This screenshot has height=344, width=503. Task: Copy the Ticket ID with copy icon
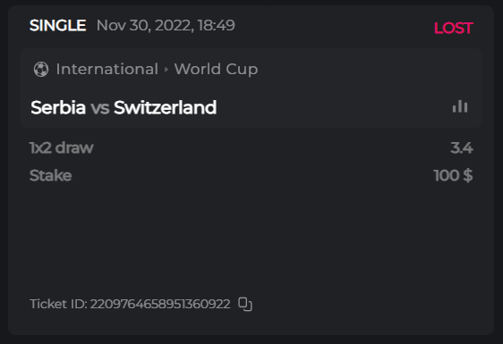pos(245,304)
